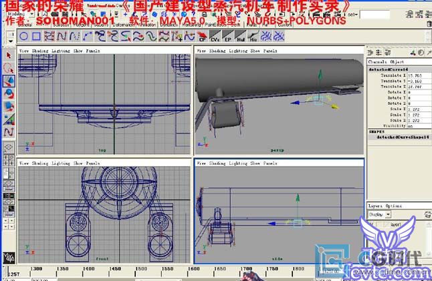The width and height of the screenshot is (432, 281).
Task: Click the Scale X attribute label
Action: pyautogui.click(x=398, y=109)
